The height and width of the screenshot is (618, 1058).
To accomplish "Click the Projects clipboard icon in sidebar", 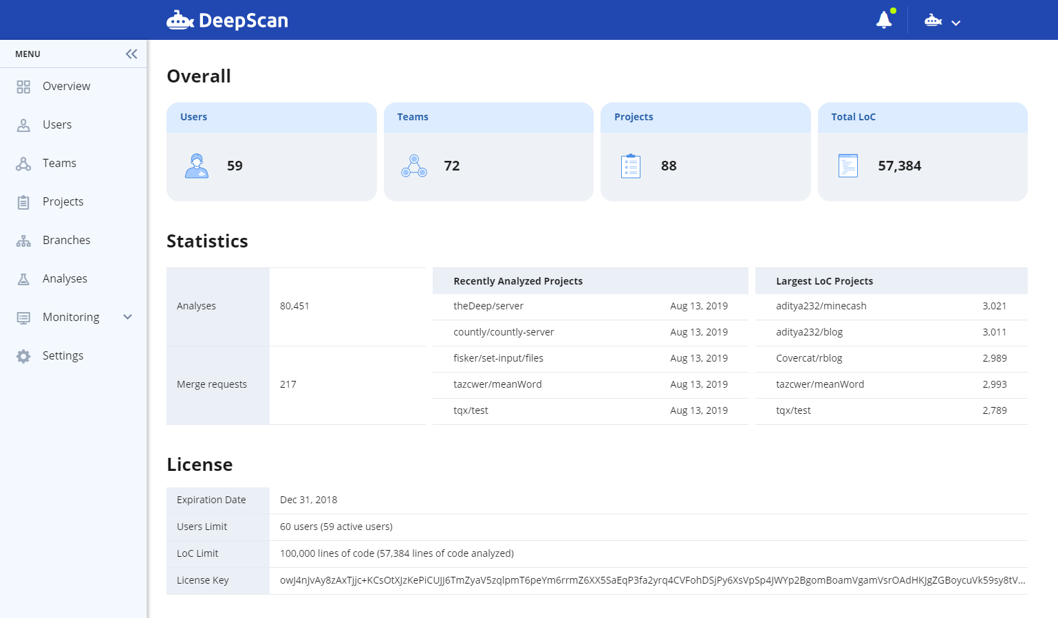I will click(23, 202).
